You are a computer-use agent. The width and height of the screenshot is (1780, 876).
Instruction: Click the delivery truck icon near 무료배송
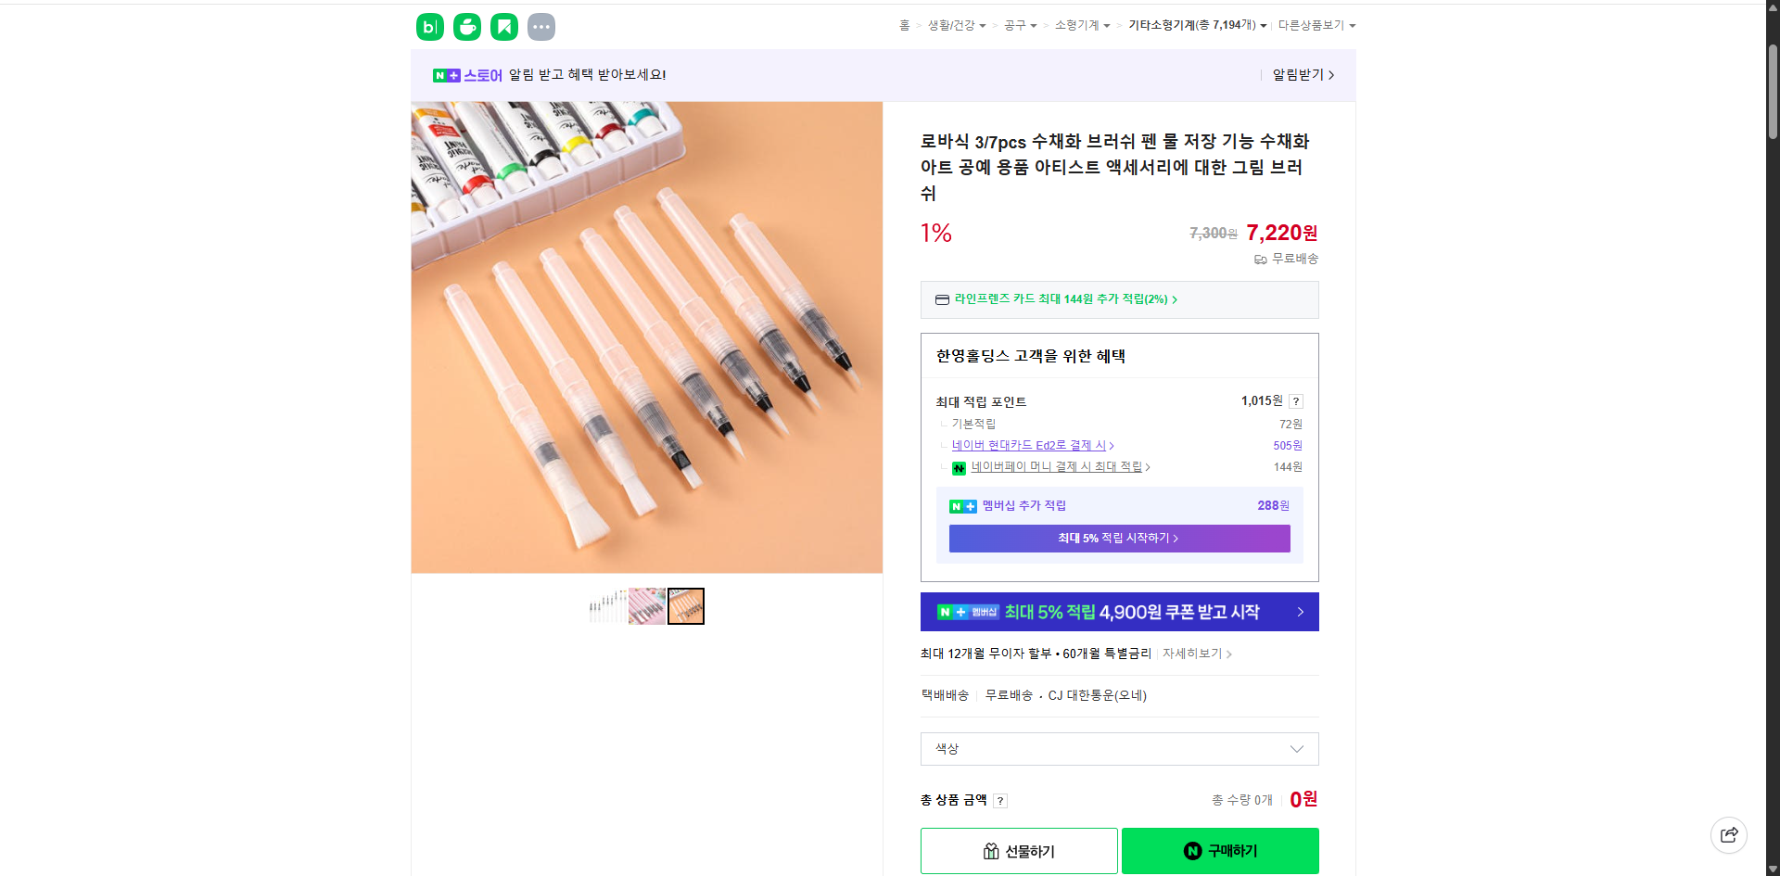coord(1260,260)
